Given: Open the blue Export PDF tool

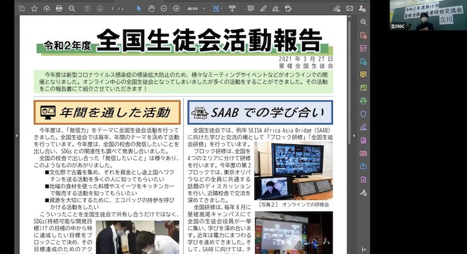Looking at the screenshot, I should tap(363, 62).
